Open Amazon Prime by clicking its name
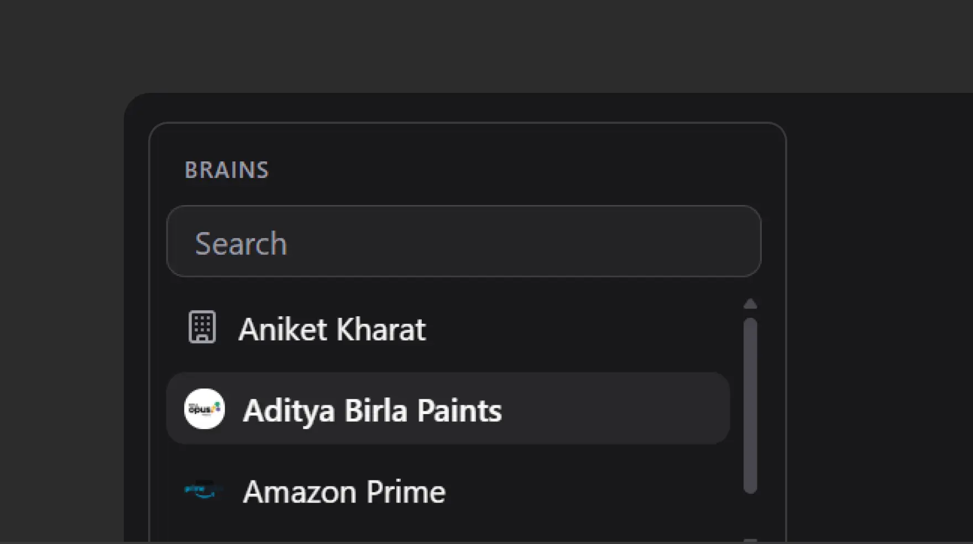973x544 pixels. click(x=343, y=490)
